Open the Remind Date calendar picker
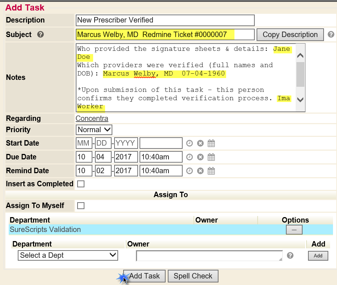337x285 pixels. click(211, 171)
